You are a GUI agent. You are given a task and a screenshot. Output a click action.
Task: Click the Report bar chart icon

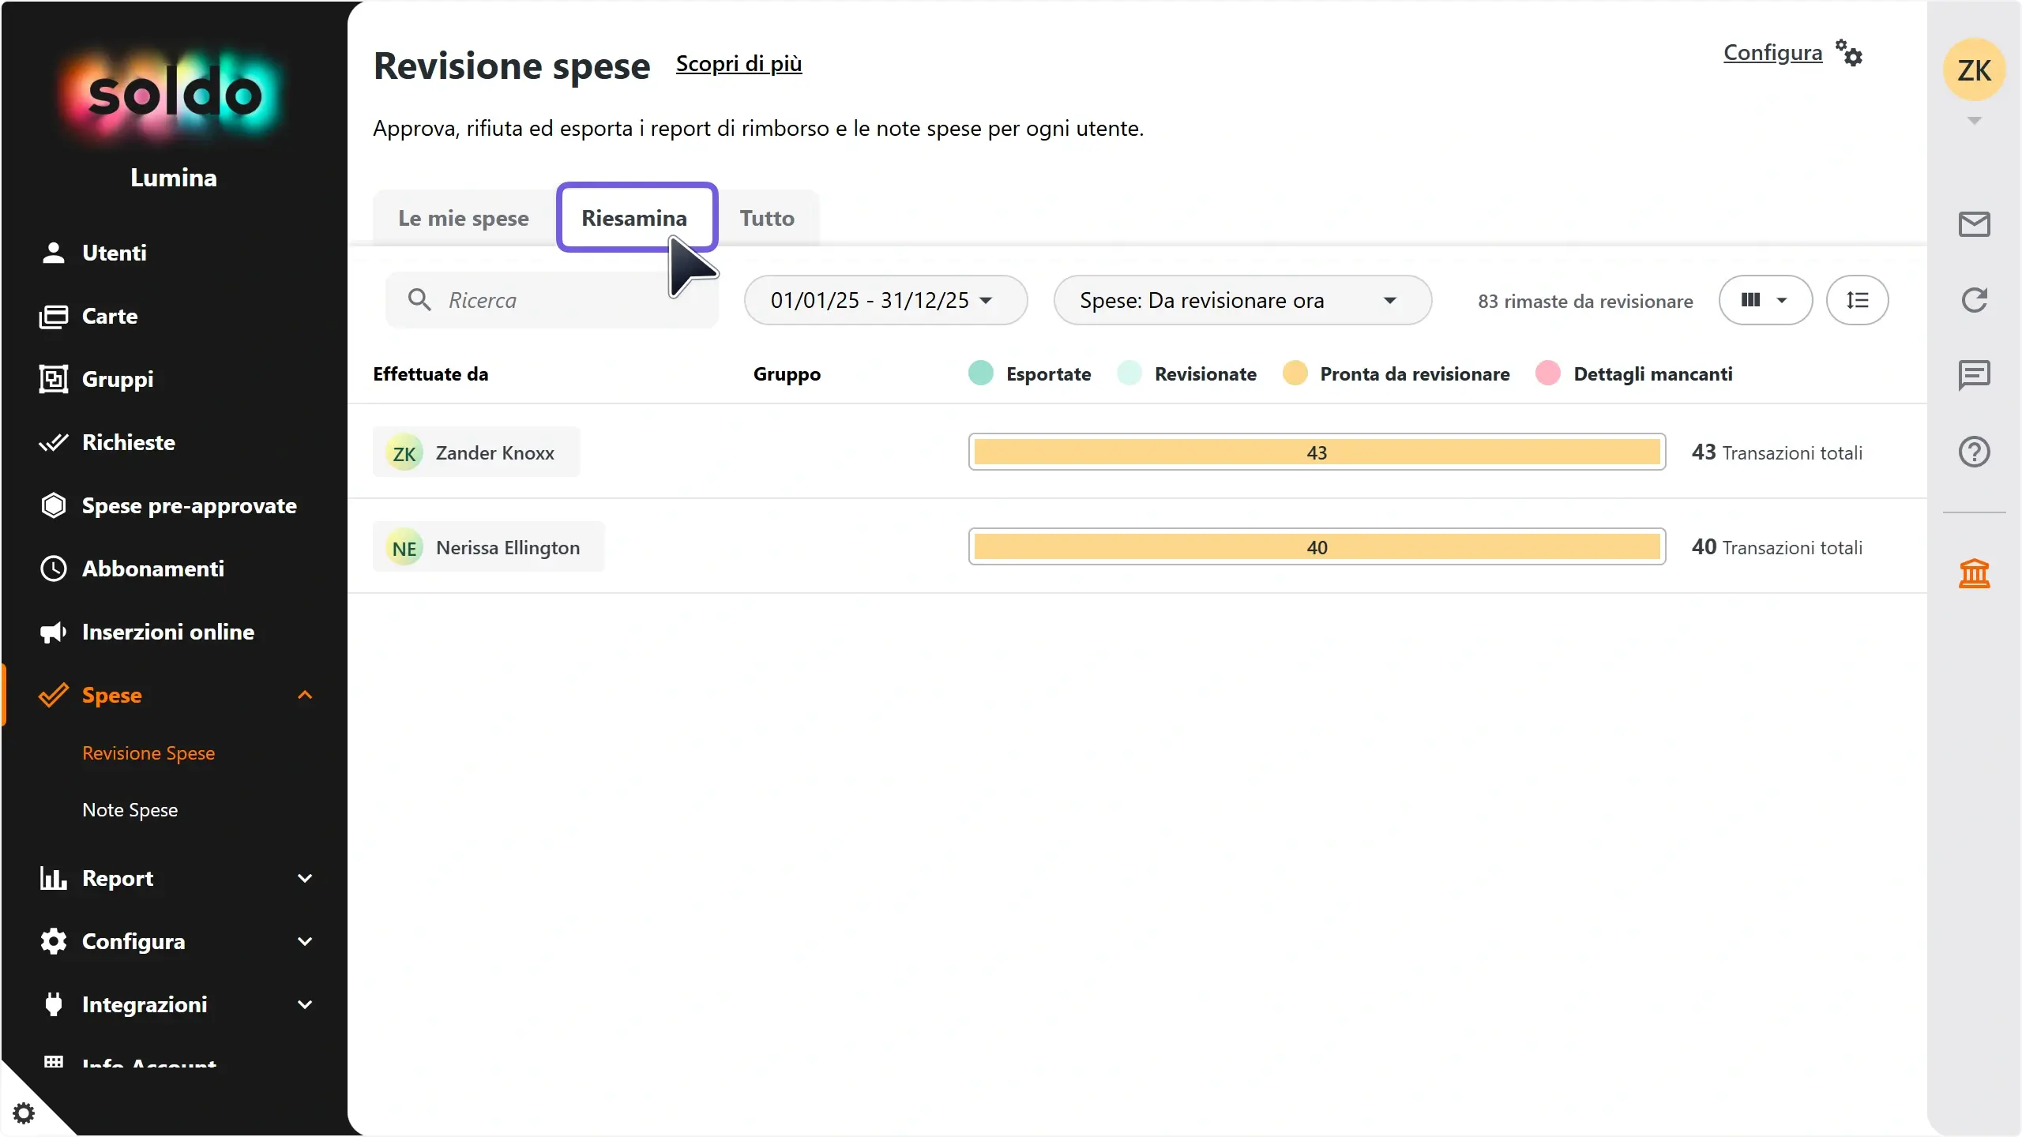pos(53,878)
